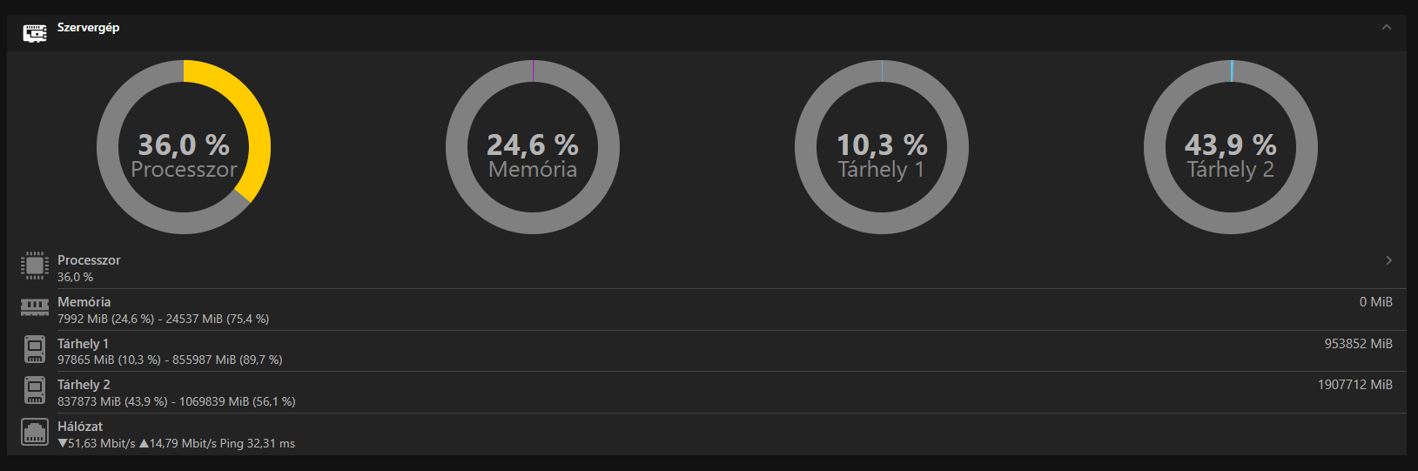This screenshot has width=1418, height=471.
Task: Select the Szervergép panel title
Action: click(x=88, y=28)
